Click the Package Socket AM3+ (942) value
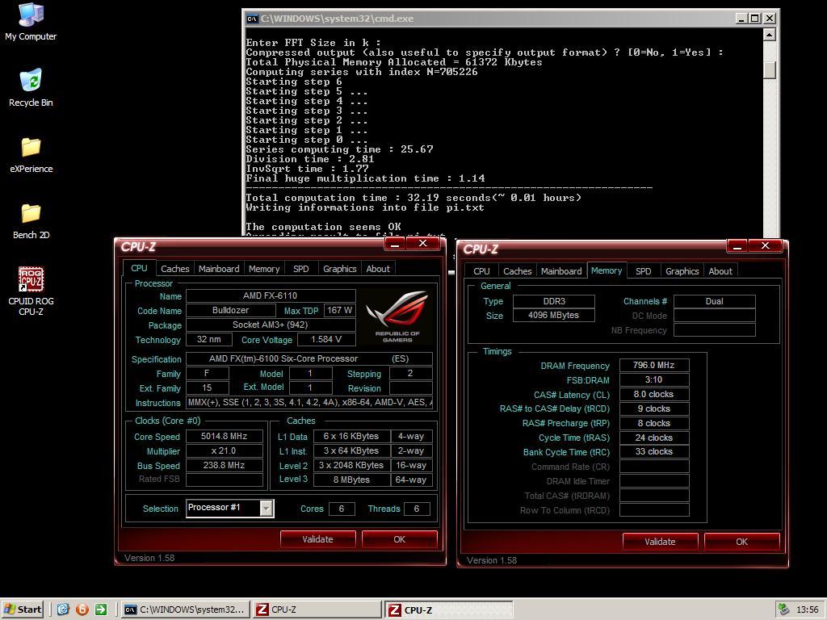The width and height of the screenshot is (827, 620). coord(271,325)
